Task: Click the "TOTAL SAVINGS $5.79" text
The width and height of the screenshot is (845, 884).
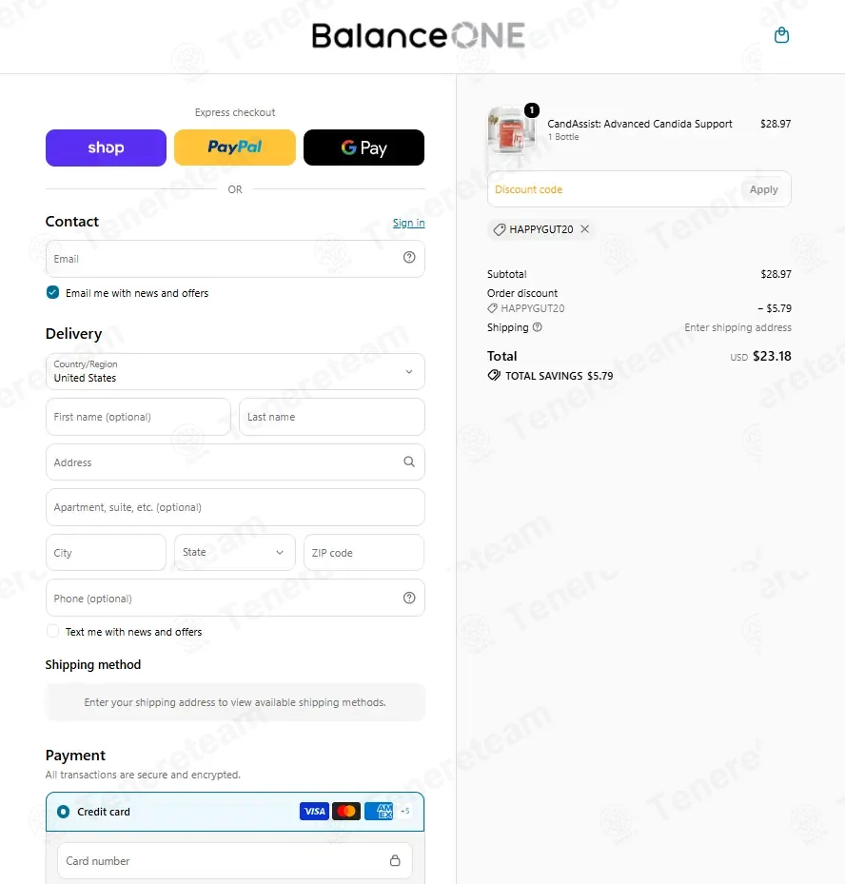Action: click(x=560, y=376)
